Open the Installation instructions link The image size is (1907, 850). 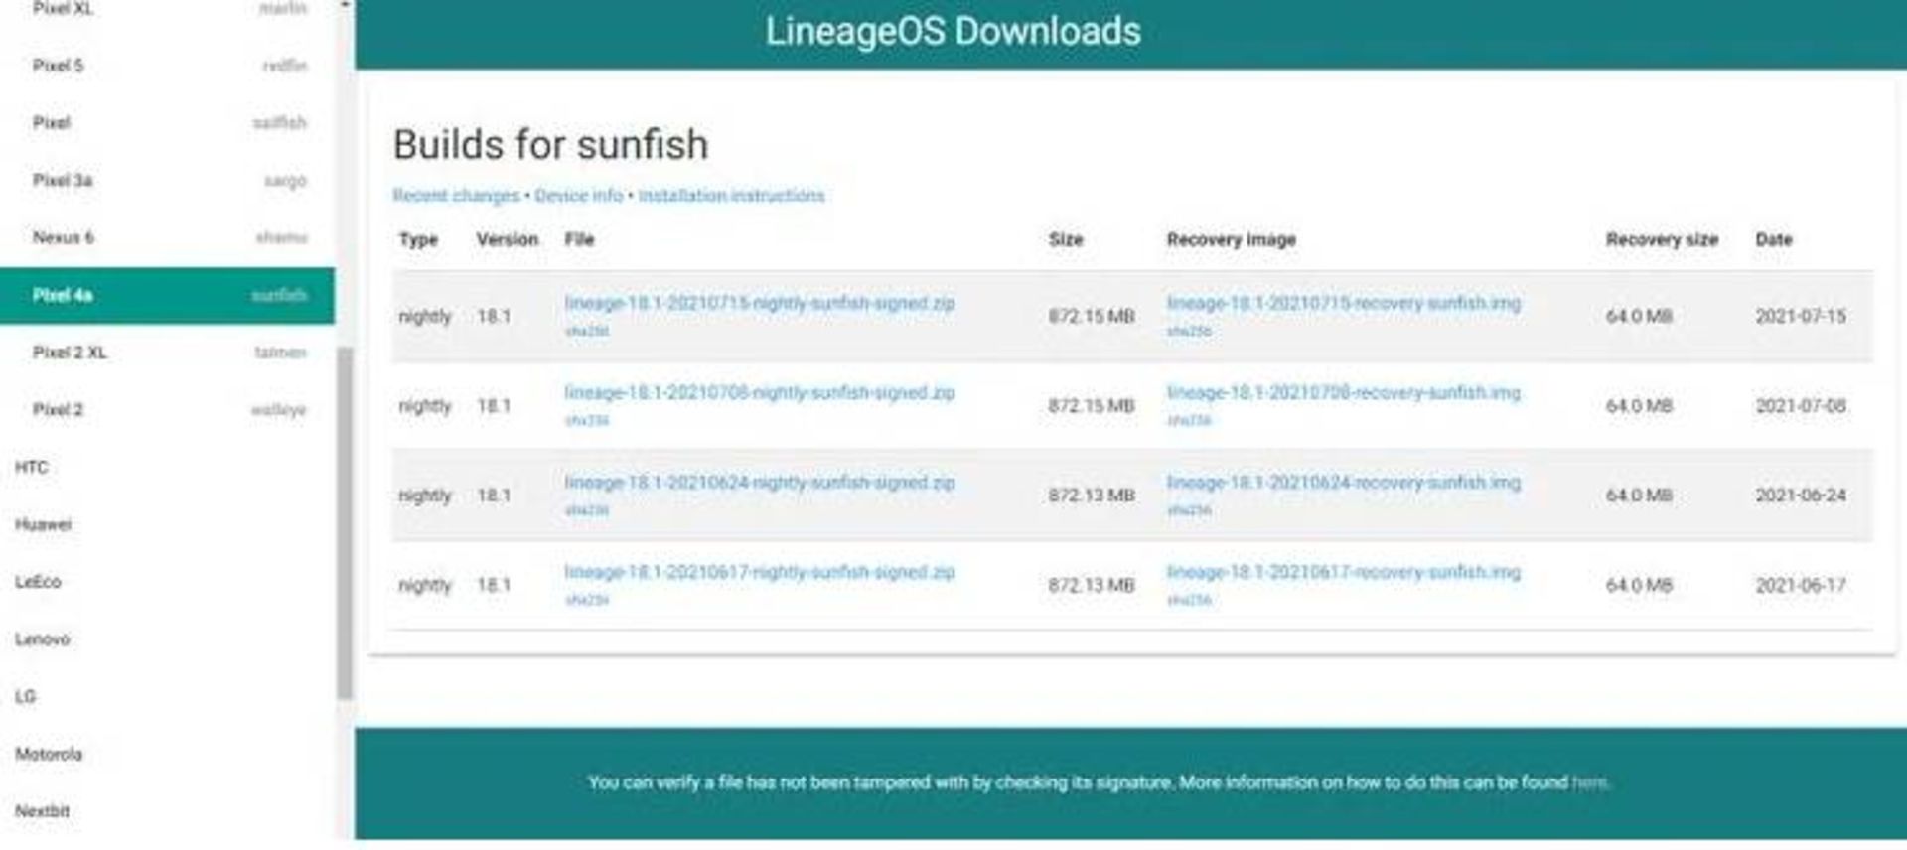click(731, 196)
